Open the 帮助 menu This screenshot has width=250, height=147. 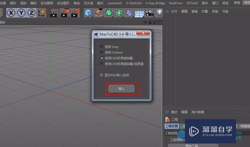[x=226, y=3]
